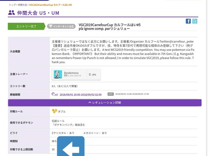Click the location pin icon next to JPN
This screenshot has height=156, width=211.
(x=90, y=75)
